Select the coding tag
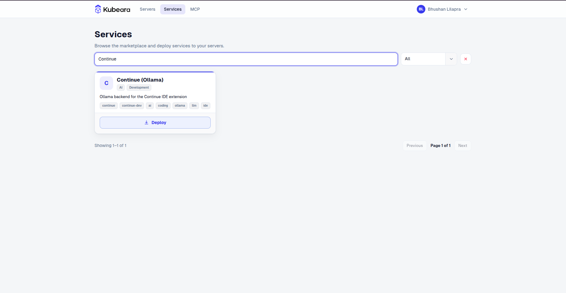The height and width of the screenshot is (293, 566). pos(163,106)
